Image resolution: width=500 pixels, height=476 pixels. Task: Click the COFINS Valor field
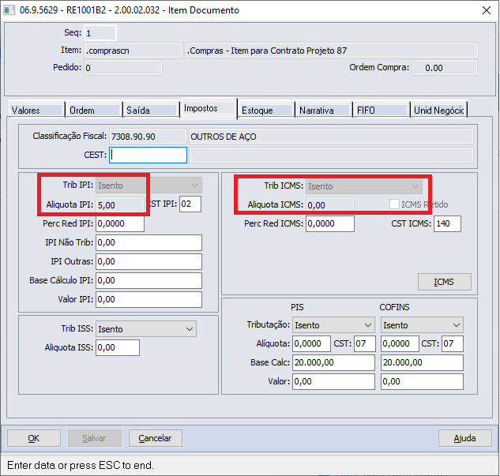click(422, 381)
